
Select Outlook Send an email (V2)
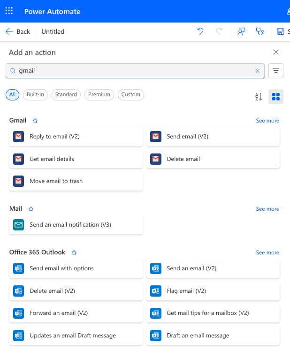[x=213, y=268]
